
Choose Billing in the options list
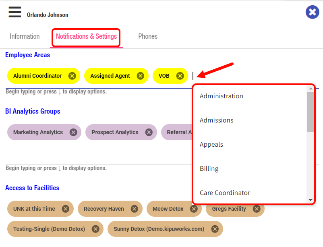pos(209,168)
